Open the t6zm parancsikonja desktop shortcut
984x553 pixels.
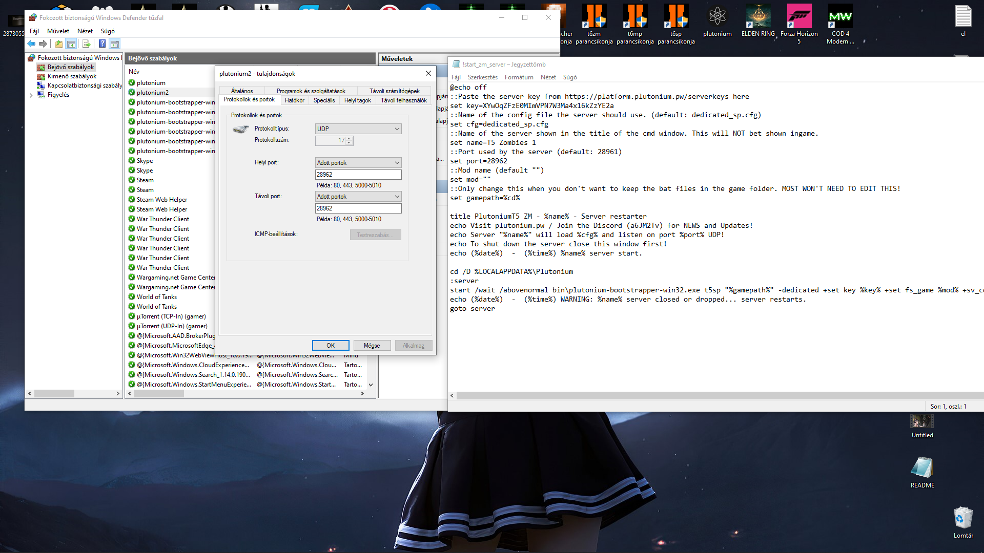pos(594,25)
